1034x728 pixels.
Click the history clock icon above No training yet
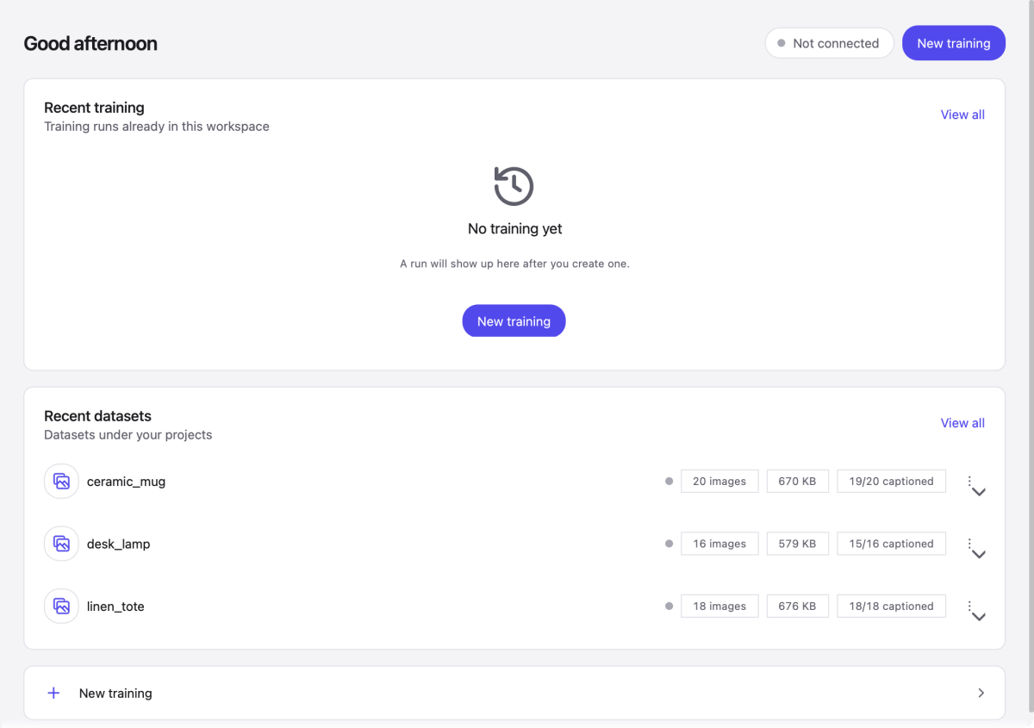tap(514, 185)
